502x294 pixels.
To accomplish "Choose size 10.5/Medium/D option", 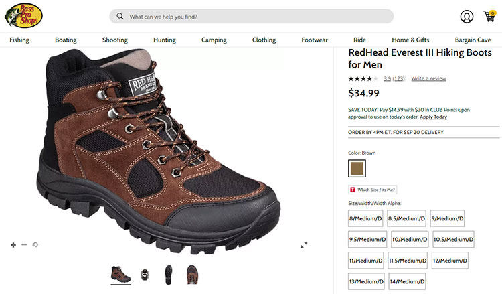I will point(453,239).
